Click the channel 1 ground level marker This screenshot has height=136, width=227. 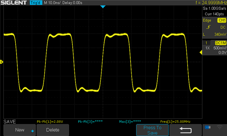[1, 62]
